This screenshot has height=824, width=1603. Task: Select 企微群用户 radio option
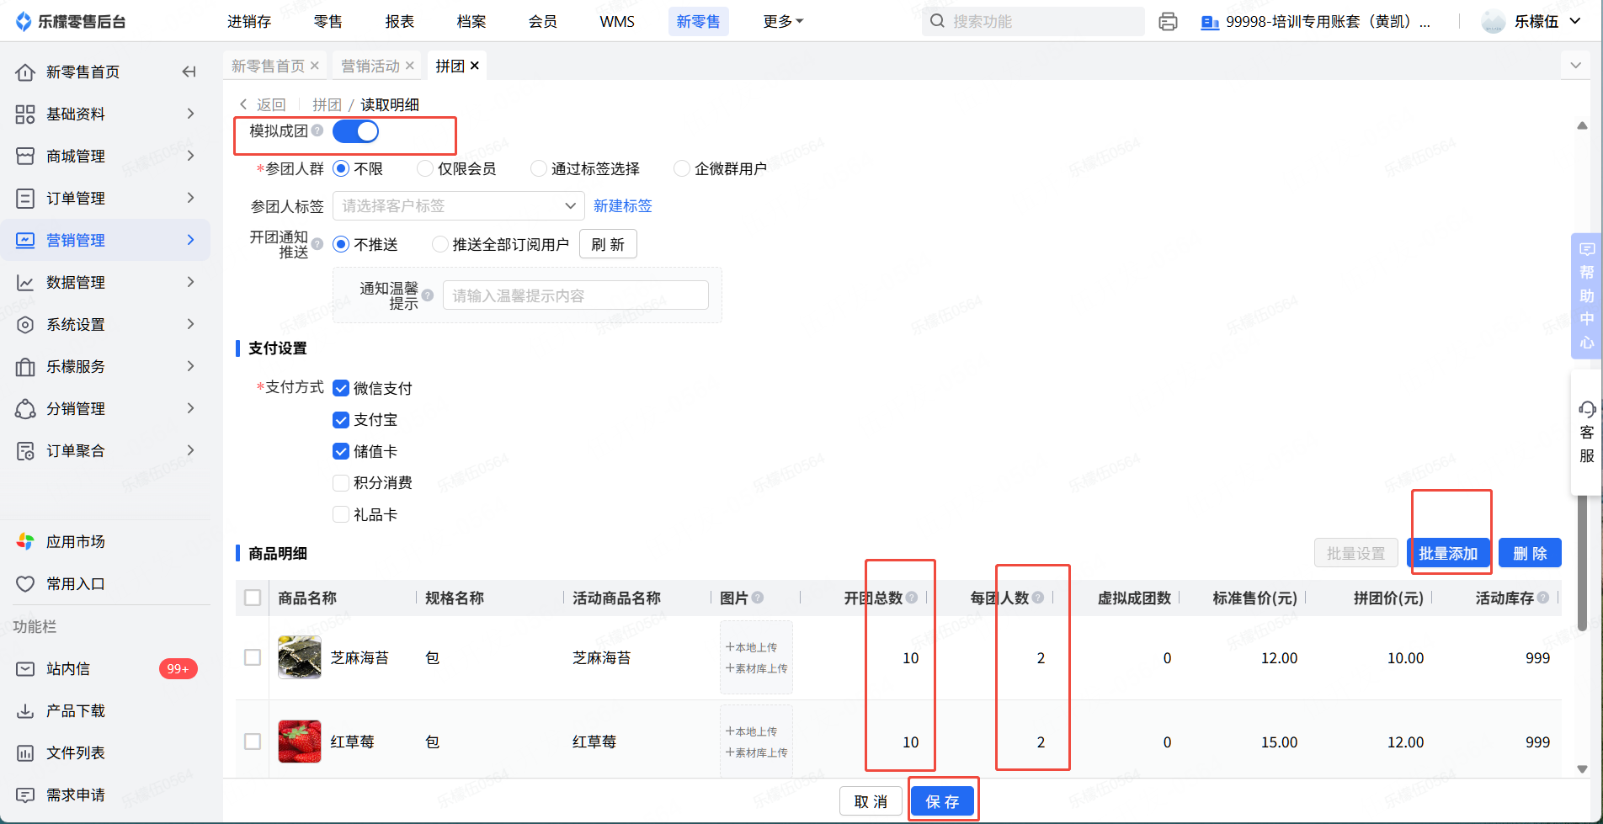(x=682, y=169)
